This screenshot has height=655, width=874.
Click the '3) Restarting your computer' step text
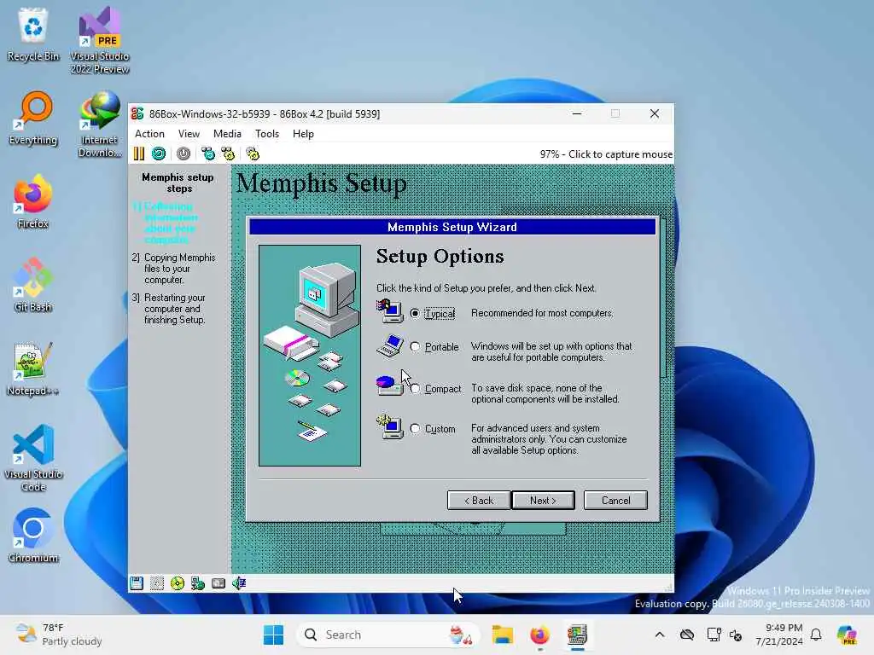point(169,309)
